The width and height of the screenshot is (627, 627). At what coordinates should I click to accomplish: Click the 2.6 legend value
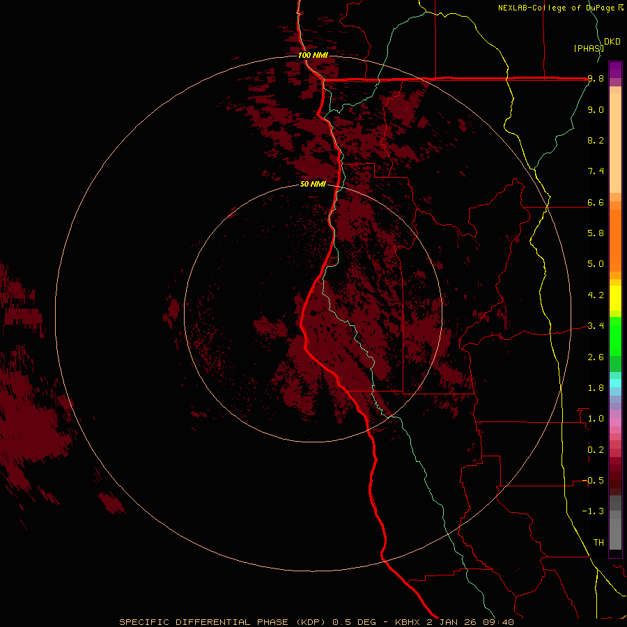coord(596,357)
